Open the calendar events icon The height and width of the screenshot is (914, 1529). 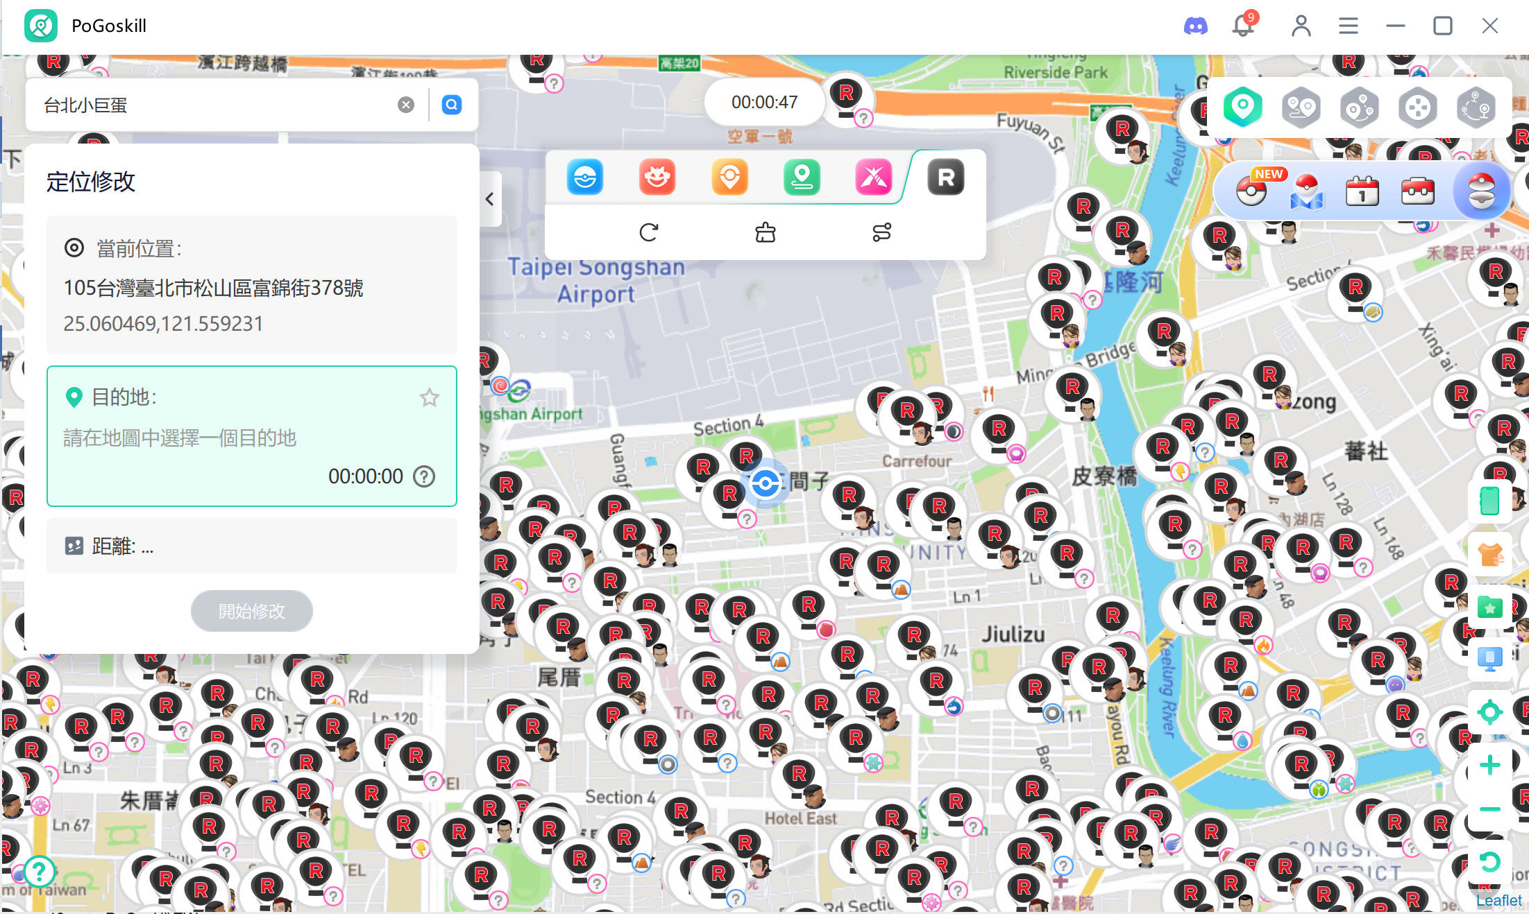tap(1362, 191)
